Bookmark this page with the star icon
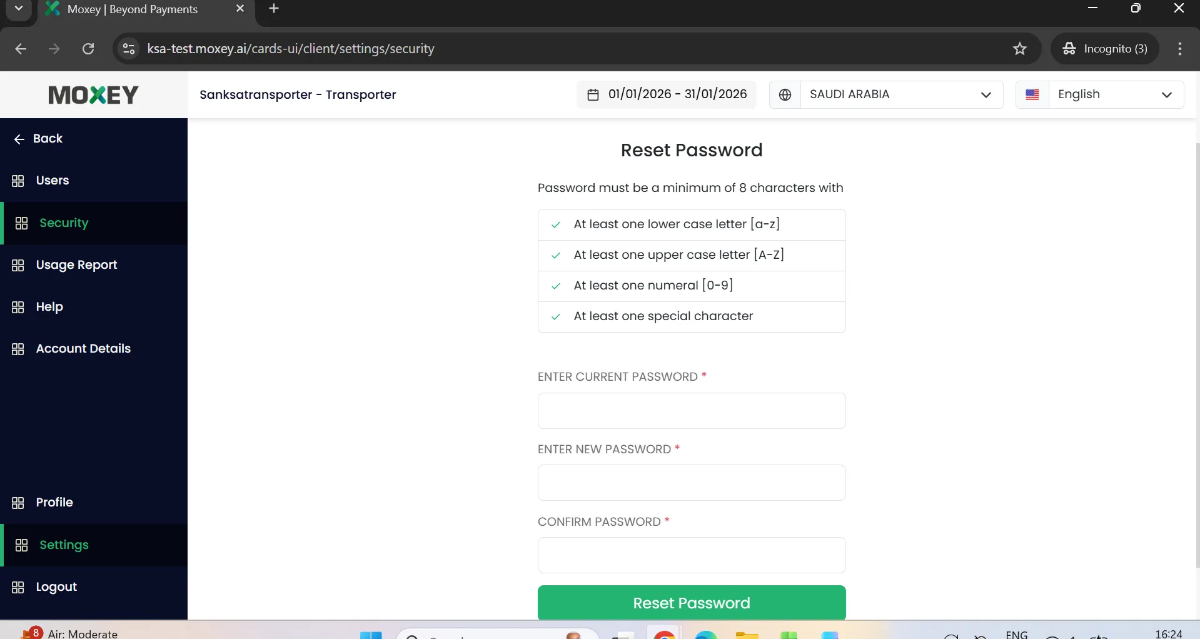This screenshot has width=1200, height=639. [1020, 49]
